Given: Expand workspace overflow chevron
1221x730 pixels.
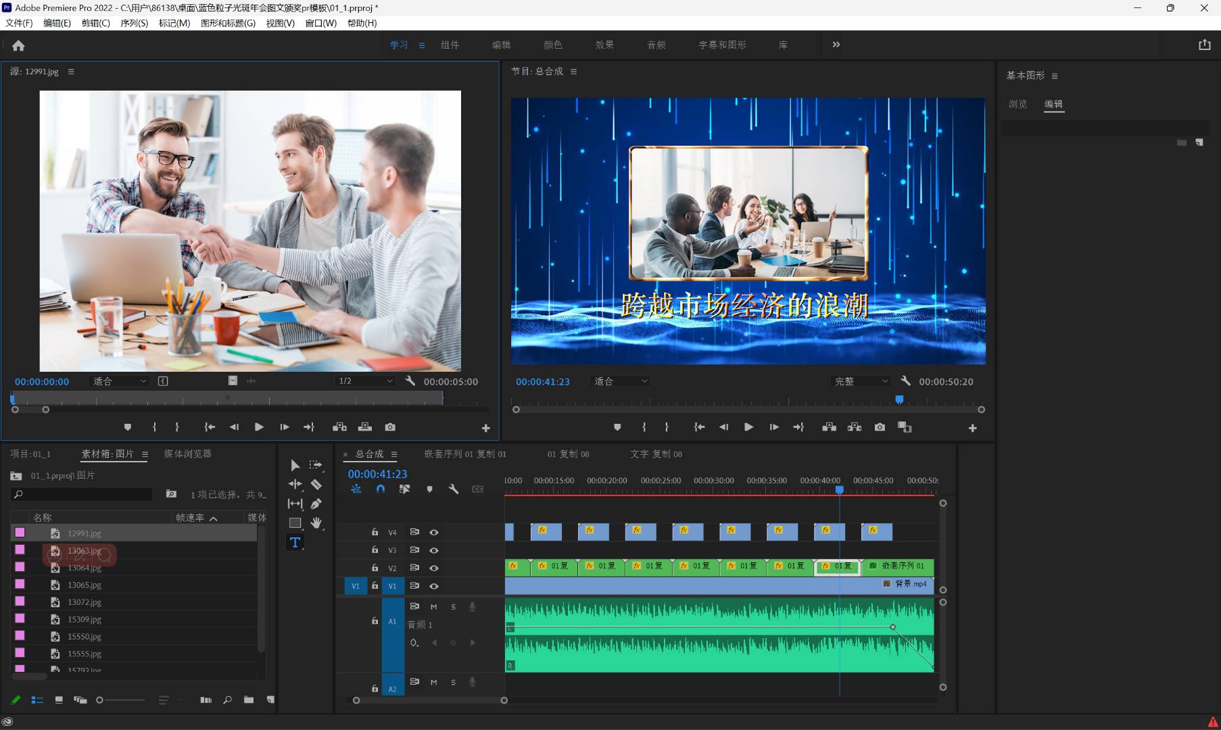Looking at the screenshot, I should tap(836, 45).
